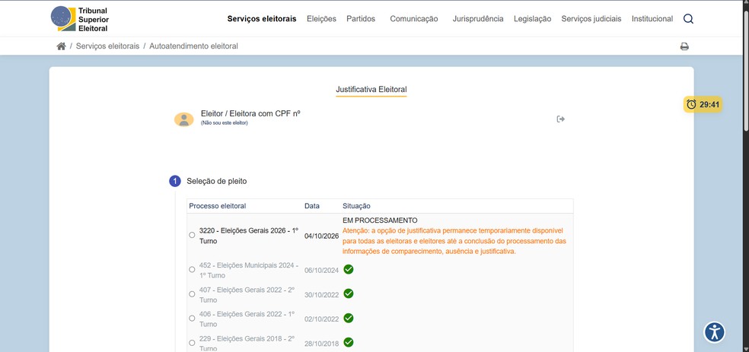Select 407 Eleições Gerais 2022 radio
This screenshot has width=749, height=352.
[x=192, y=293]
